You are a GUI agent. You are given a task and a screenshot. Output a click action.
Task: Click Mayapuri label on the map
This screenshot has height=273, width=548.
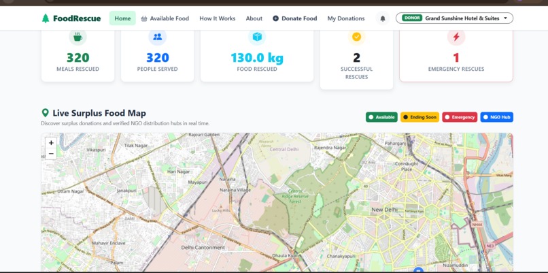point(197,182)
